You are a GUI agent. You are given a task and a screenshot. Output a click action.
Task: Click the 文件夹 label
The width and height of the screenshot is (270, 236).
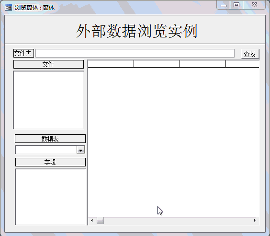point(23,53)
